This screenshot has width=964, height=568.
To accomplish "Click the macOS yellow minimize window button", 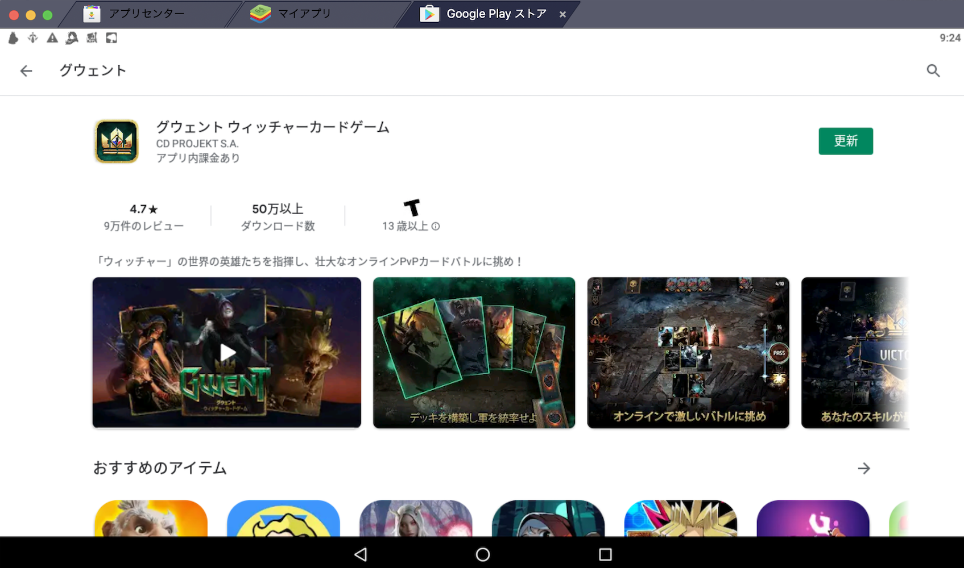I will [x=31, y=15].
